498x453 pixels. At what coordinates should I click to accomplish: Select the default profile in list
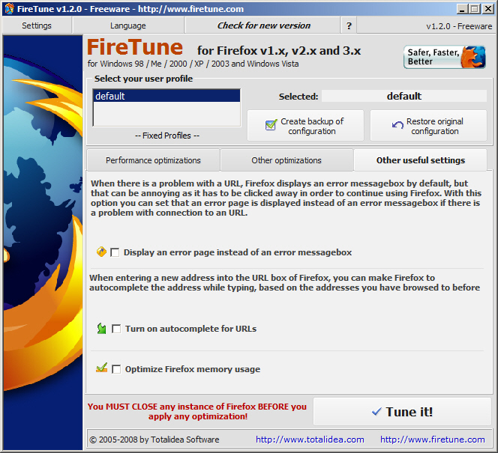click(x=166, y=96)
